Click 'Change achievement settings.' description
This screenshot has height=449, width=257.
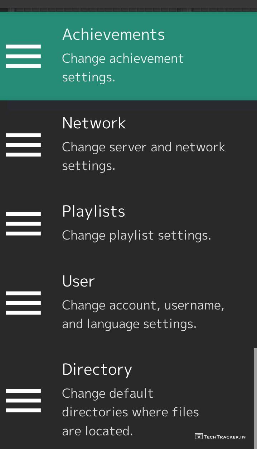pyautogui.click(x=123, y=68)
